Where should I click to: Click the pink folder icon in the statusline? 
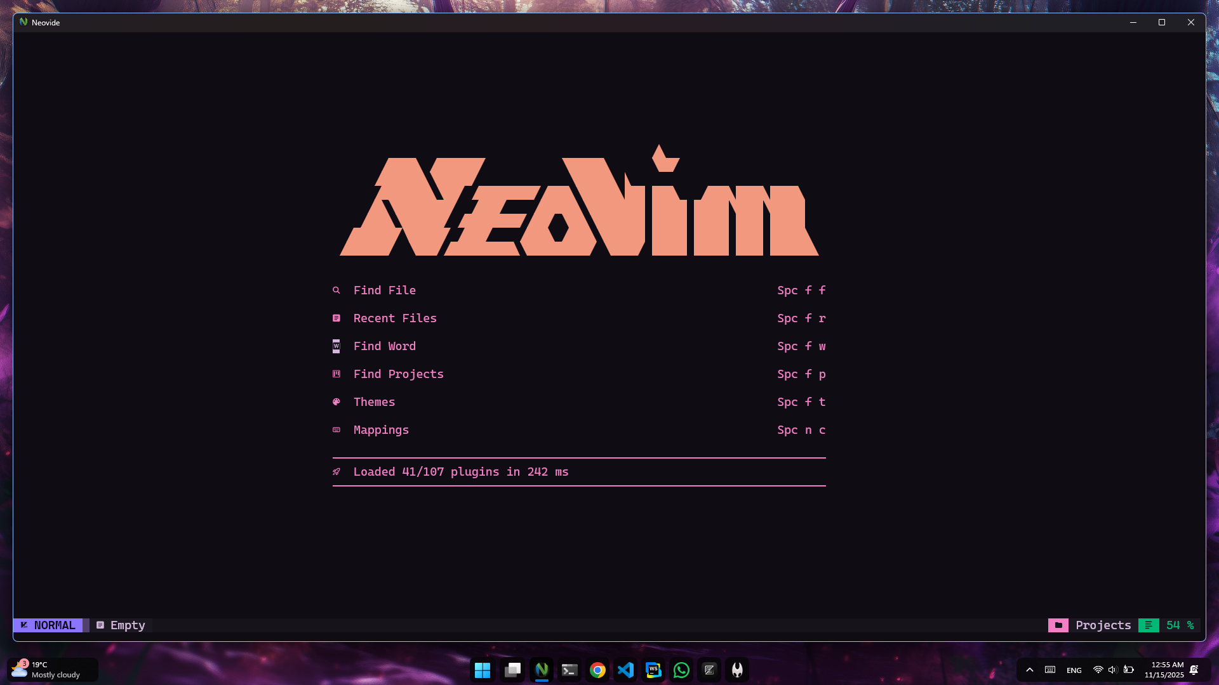[1058, 625]
